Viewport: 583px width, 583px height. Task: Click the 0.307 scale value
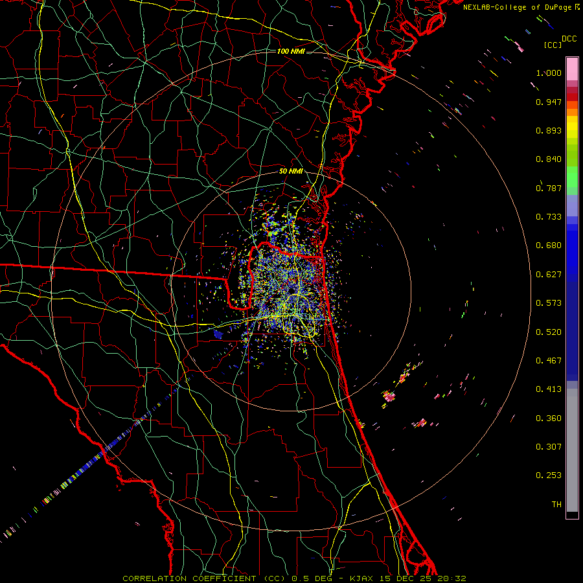[x=549, y=447]
